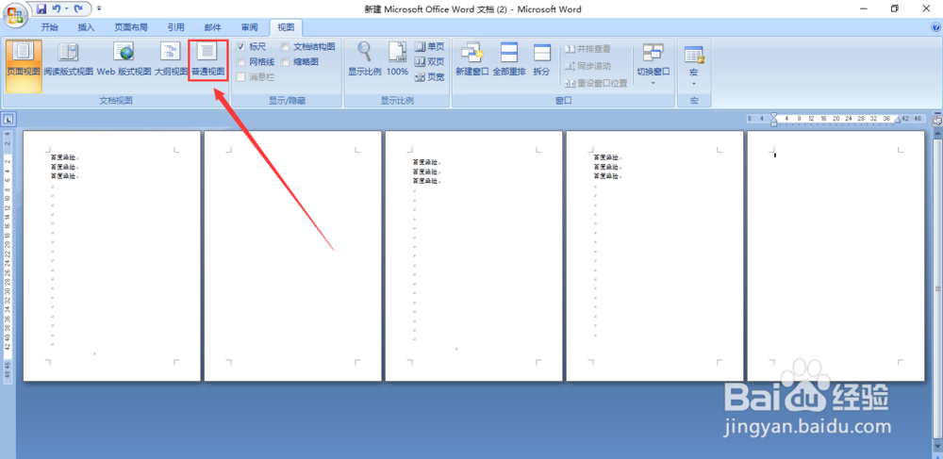943x459 pixels.
Task: Select the 视图 tab
Action: (287, 27)
